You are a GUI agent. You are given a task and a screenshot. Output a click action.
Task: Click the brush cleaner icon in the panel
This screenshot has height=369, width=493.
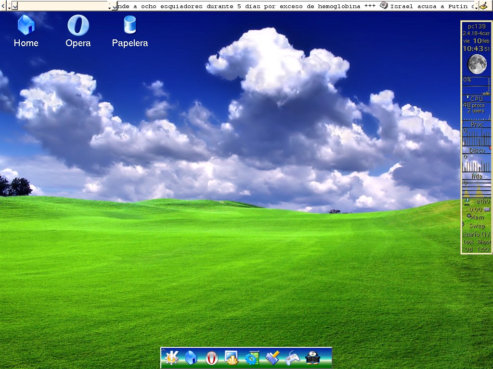[272, 357]
